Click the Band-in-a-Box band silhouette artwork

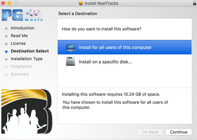[x=27, y=111]
